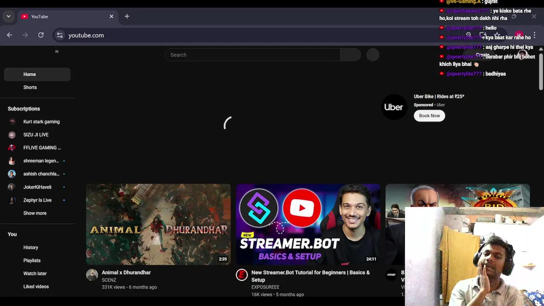Go back using the browser back arrow
This screenshot has height=306, width=544.
(x=9, y=35)
